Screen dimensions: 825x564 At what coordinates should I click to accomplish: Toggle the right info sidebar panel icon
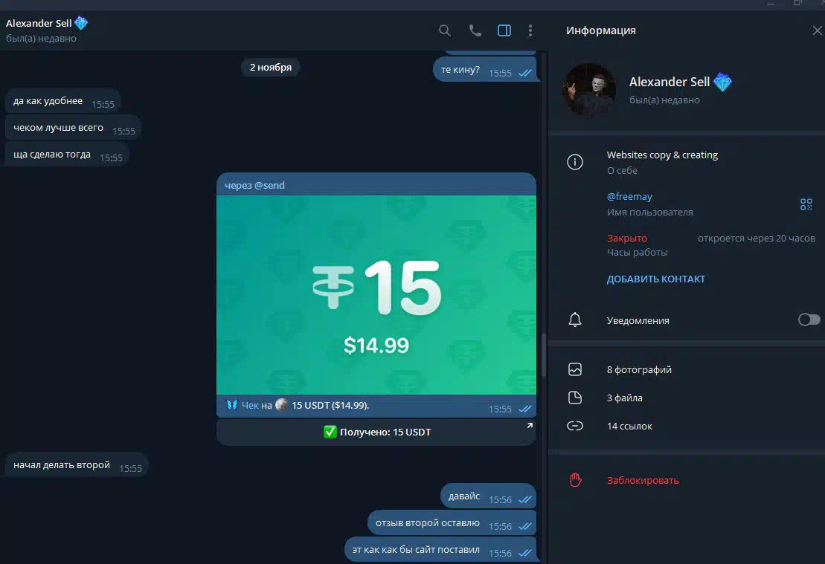504,30
